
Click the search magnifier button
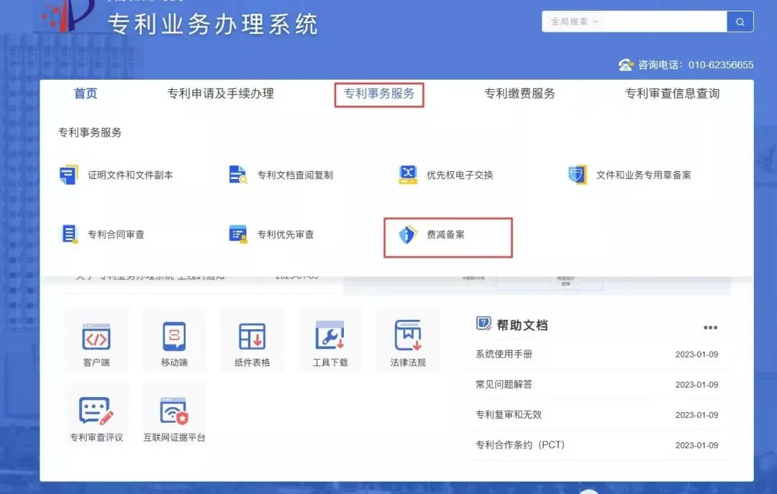pos(740,22)
